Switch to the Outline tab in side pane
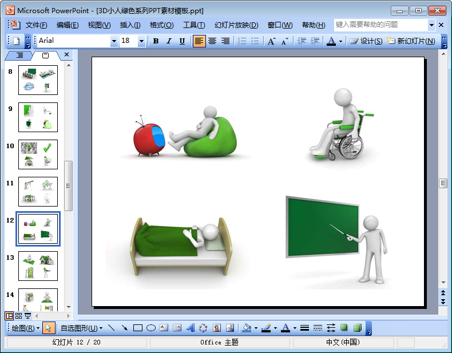452x353 pixels. pos(19,55)
